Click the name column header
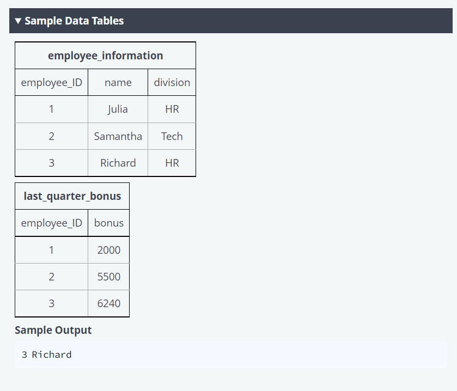The image size is (457, 391). tap(118, 82)
